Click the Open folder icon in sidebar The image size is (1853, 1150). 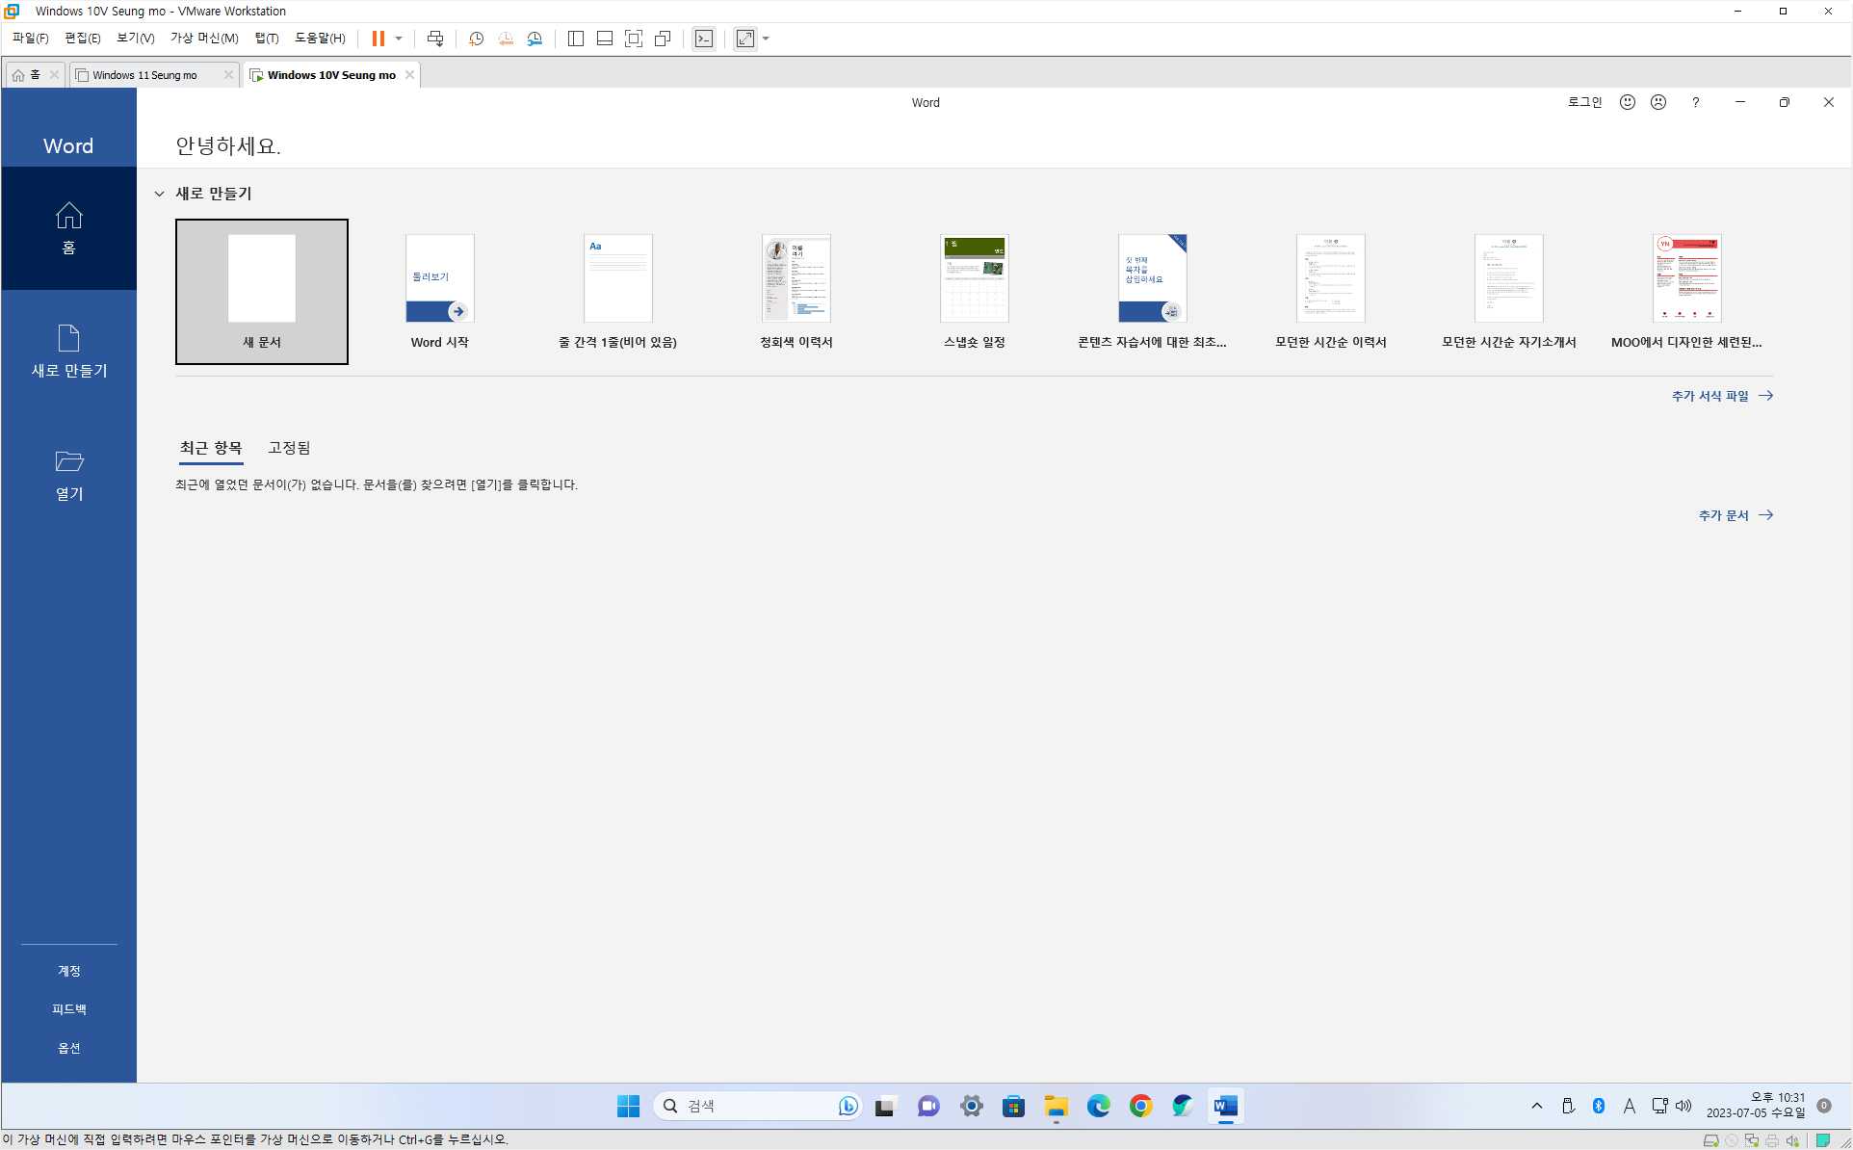click(x=68, y=462)
